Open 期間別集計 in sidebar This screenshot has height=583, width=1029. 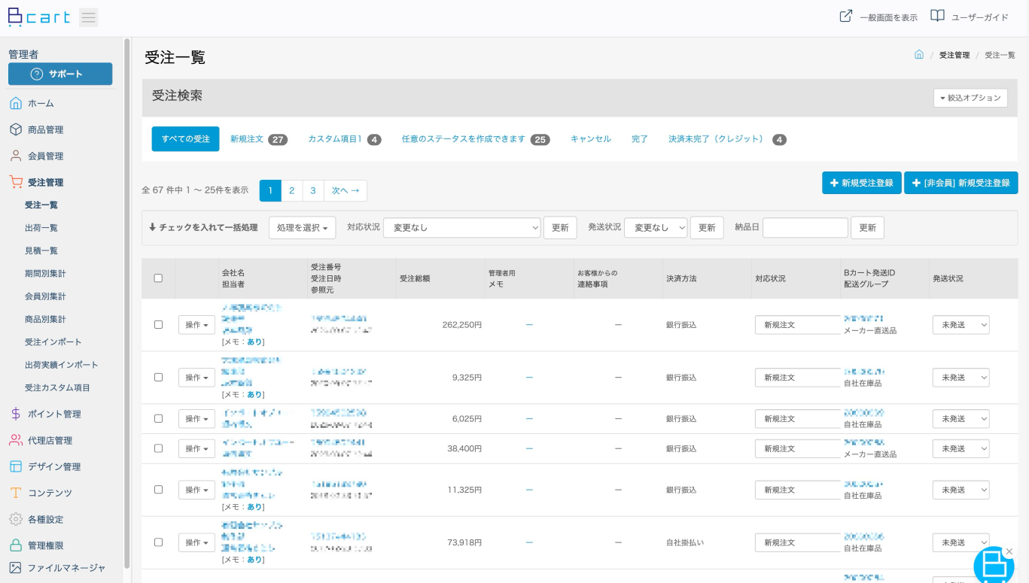45,273
